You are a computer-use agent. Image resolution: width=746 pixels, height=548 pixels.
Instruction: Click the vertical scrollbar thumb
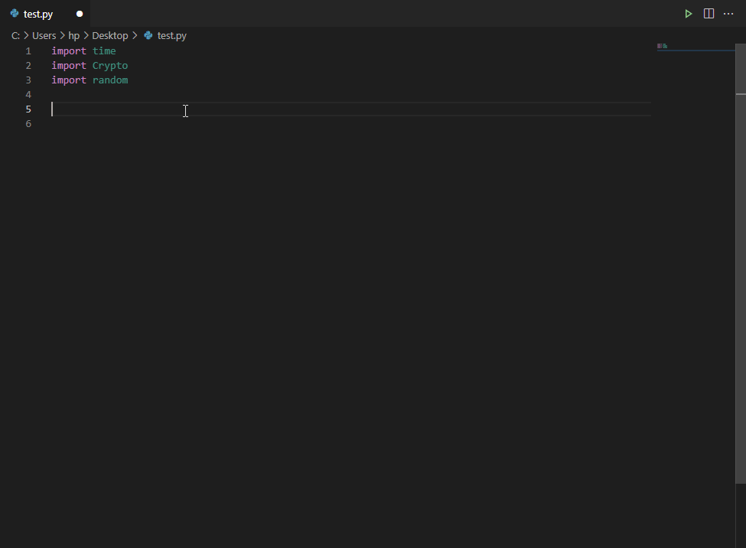click(741, 264)
